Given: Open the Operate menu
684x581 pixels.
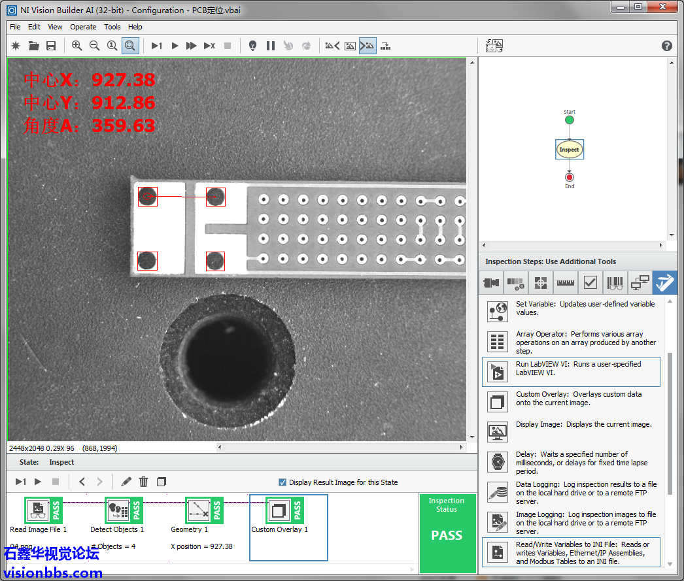Looking at the screenshot, I should click(83, 27).
